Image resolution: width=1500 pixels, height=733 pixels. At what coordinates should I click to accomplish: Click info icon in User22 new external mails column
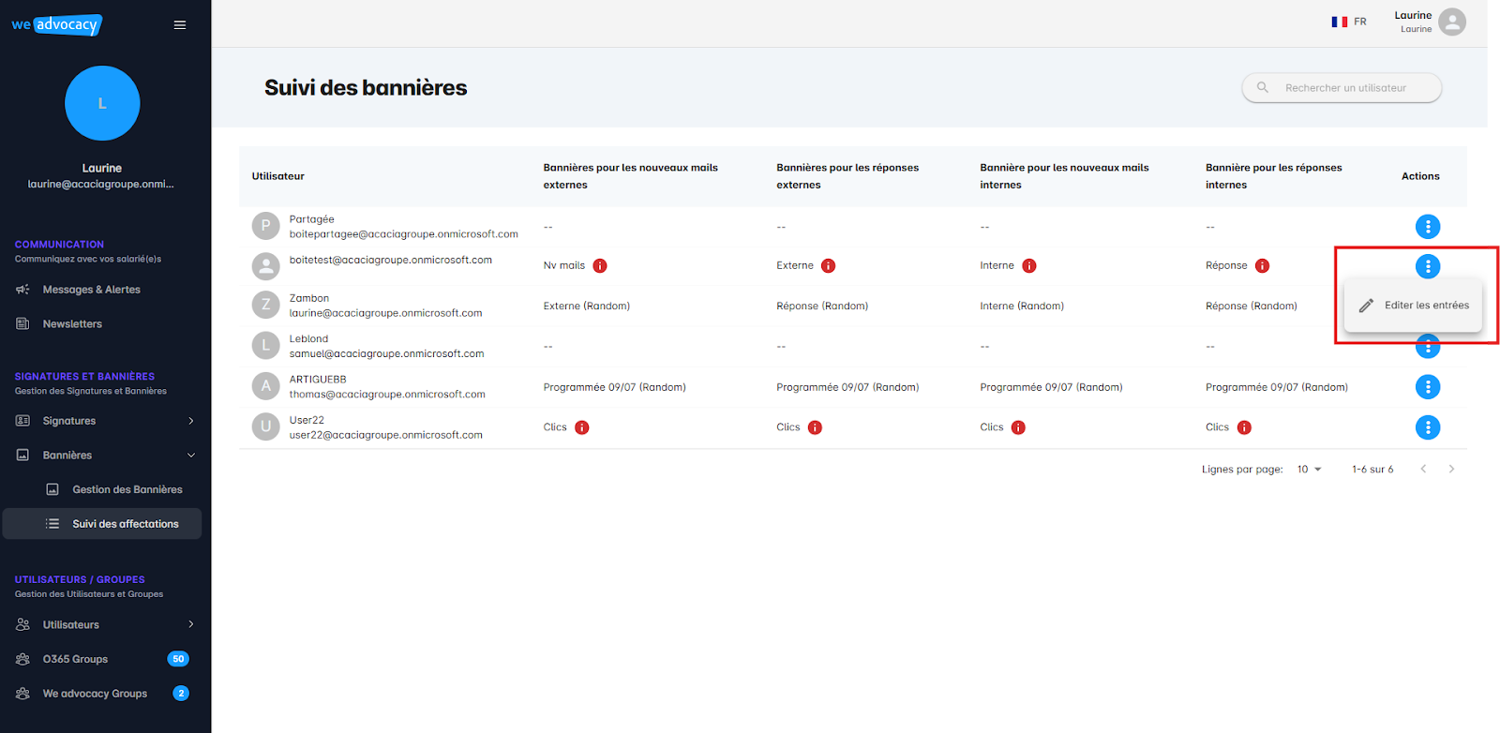[582, 427]
